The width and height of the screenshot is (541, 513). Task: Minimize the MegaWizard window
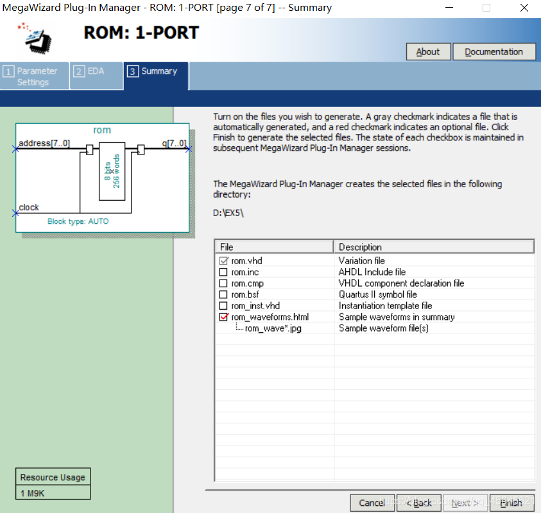point(449,8)
